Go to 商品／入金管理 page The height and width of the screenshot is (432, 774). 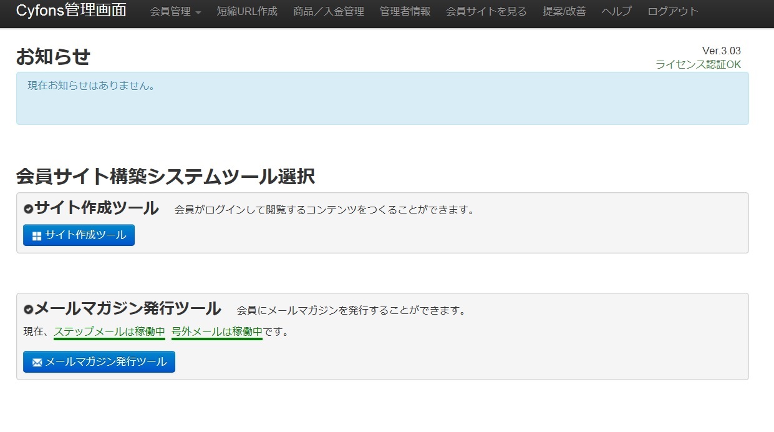329,11
